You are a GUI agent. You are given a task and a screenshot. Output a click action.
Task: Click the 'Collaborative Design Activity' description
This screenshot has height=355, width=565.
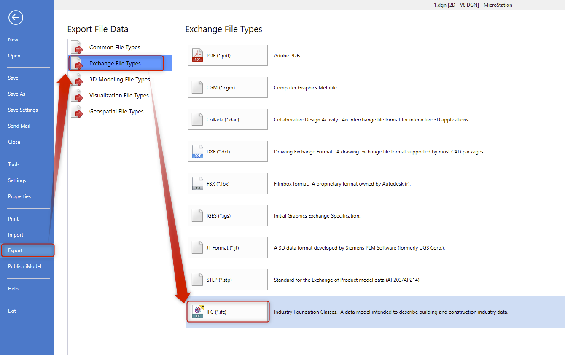click(x=371, y=120)
